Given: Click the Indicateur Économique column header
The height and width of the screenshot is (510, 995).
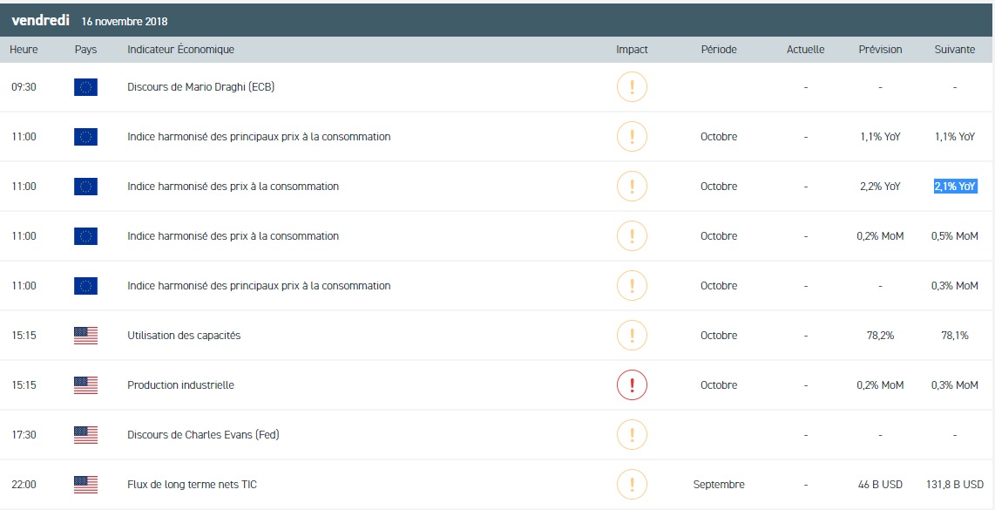Looking at the screenshot, I should click(180, 50).
